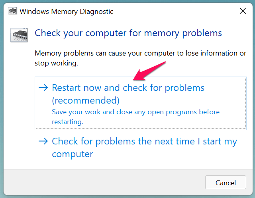Viewport: 255px width, 198px height.
Task: Click the word (recommended) in the first option
Action: (x=86, y=99)
